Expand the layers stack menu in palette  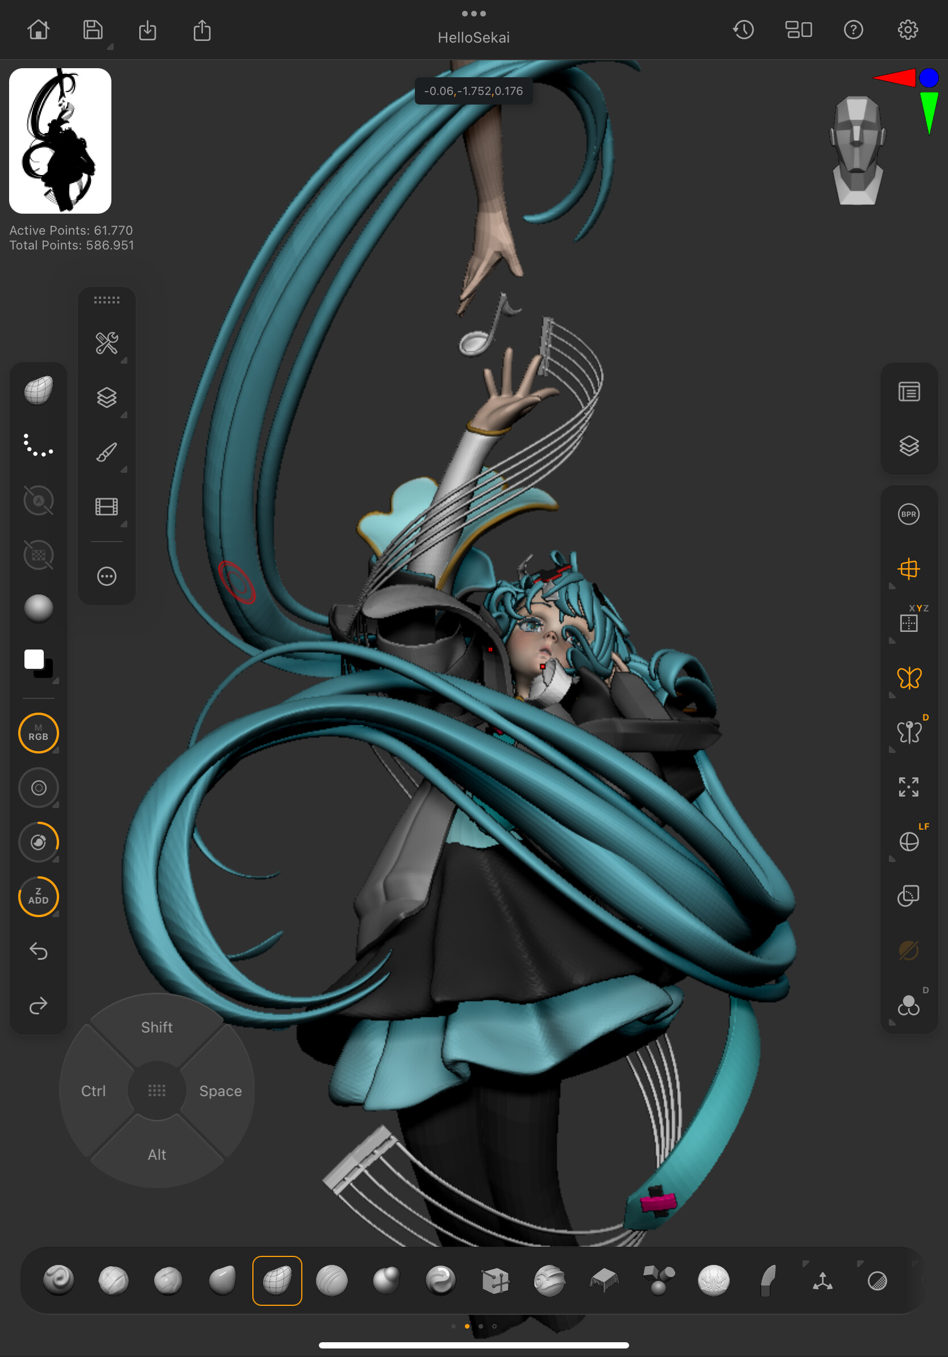pos(106,398)
